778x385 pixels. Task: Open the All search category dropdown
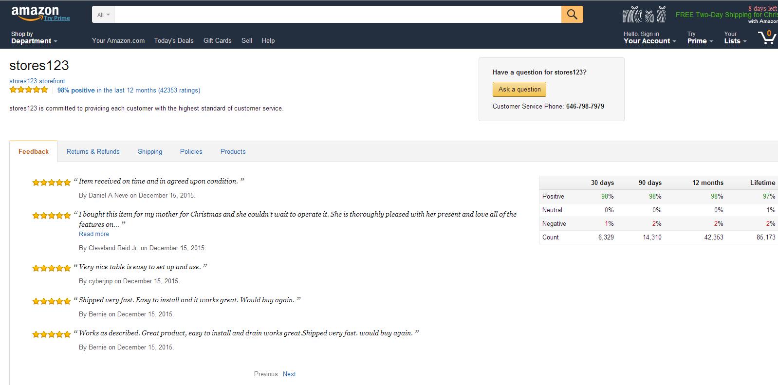(103, 15)
